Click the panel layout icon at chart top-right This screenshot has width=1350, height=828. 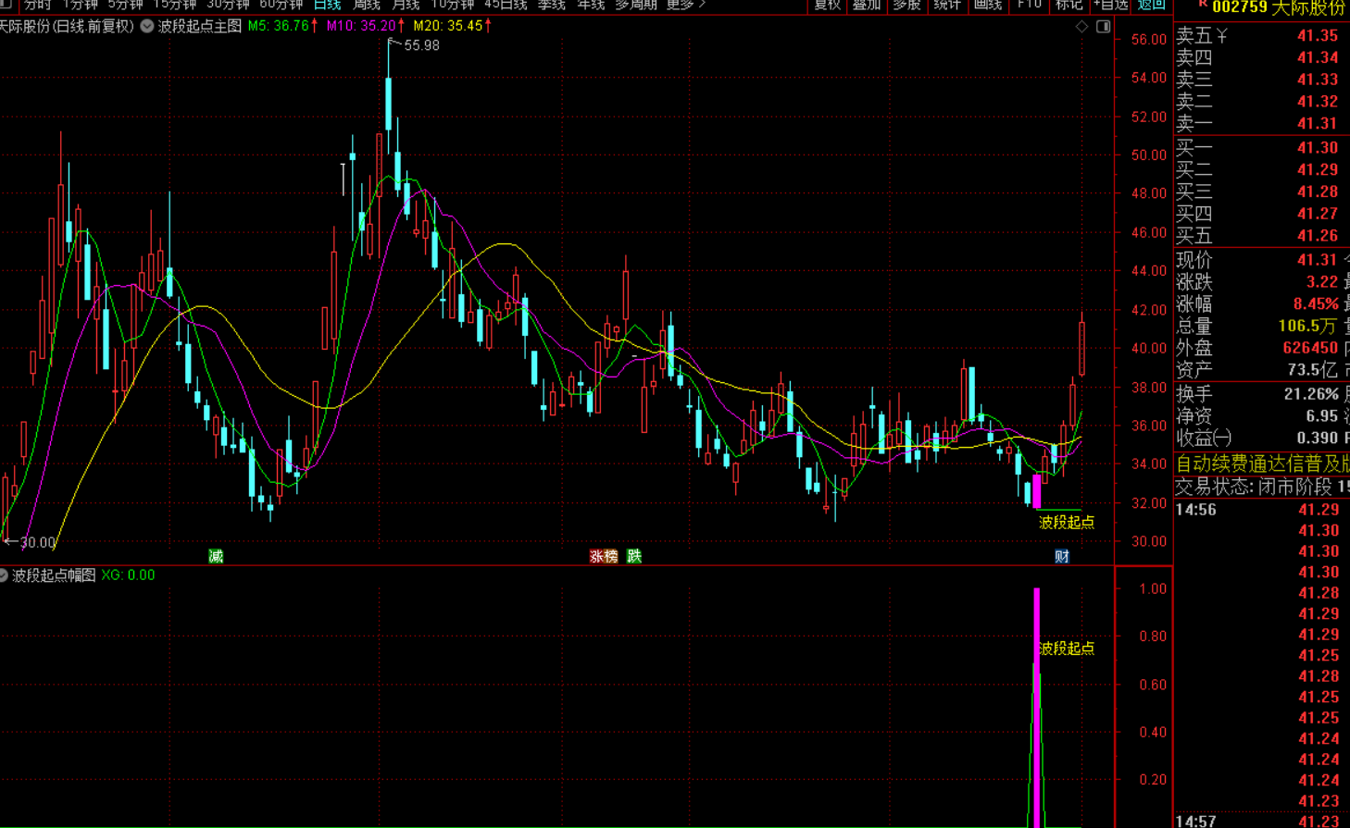(1103, 27)
